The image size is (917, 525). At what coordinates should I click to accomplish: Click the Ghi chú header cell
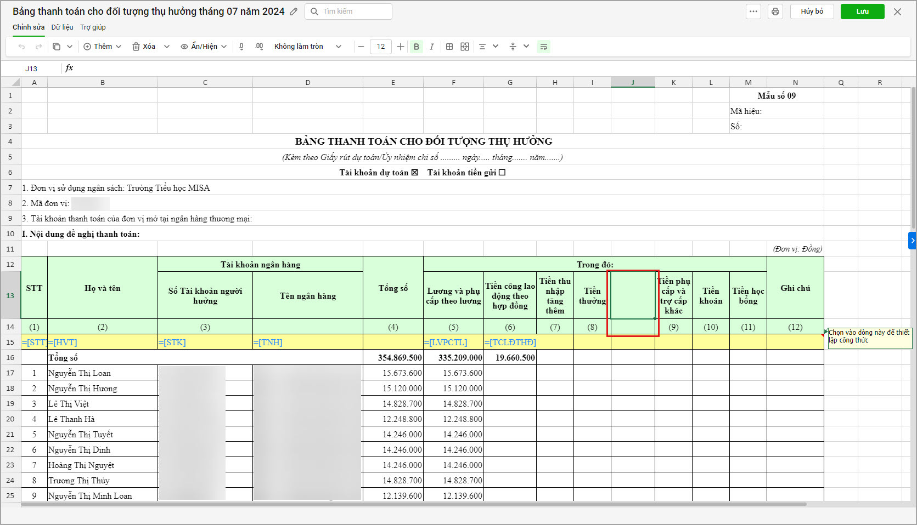tap(795, 288)
